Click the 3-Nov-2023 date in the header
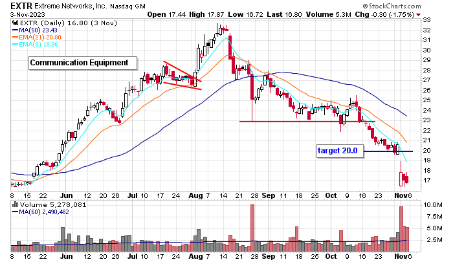The width and height of the screenshot is (453, 262). pyautogui.click(x=27, y=14)
